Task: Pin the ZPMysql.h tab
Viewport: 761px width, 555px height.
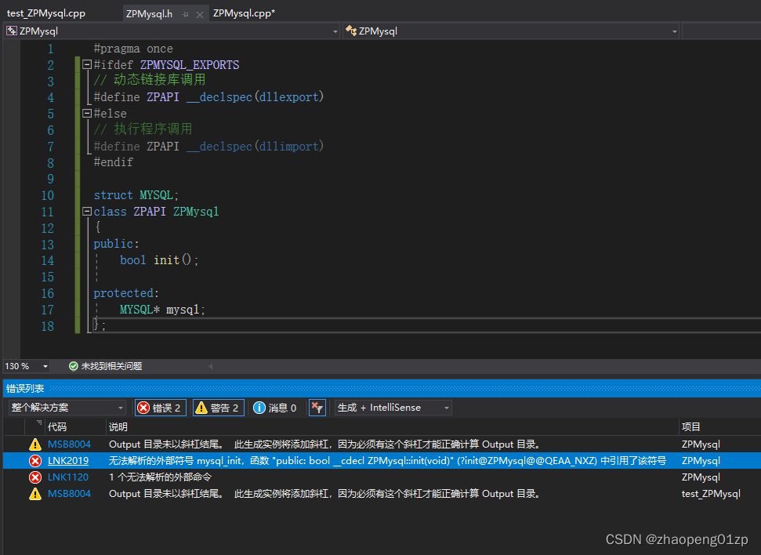Action: pos(183,14)
